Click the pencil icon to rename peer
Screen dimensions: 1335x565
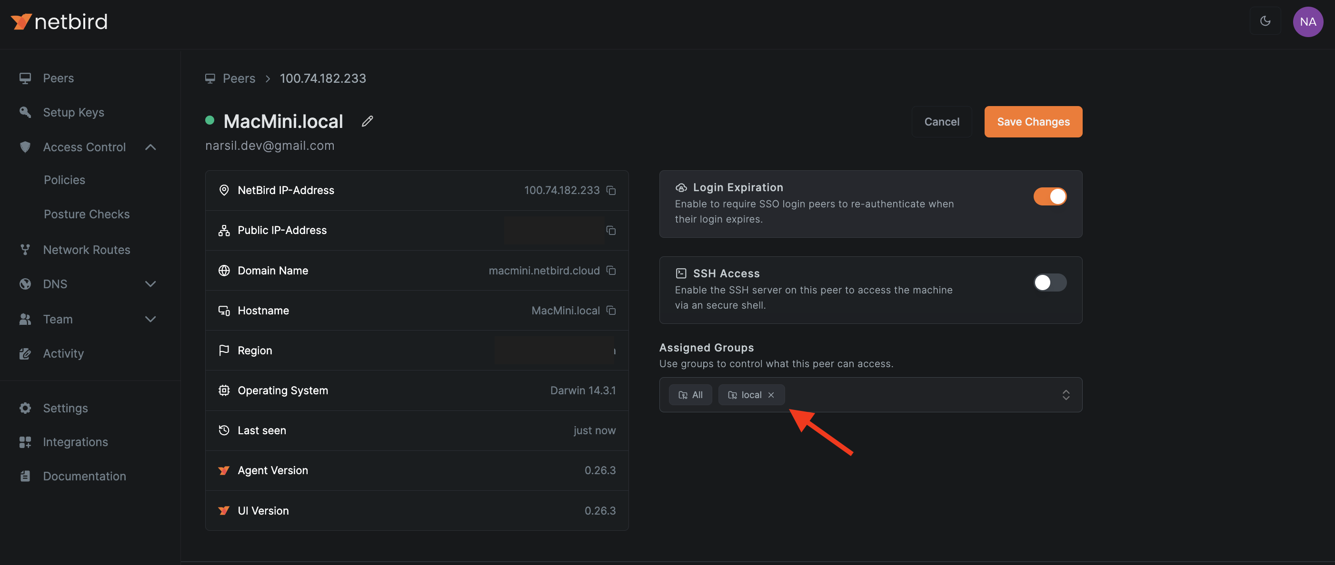367,121
